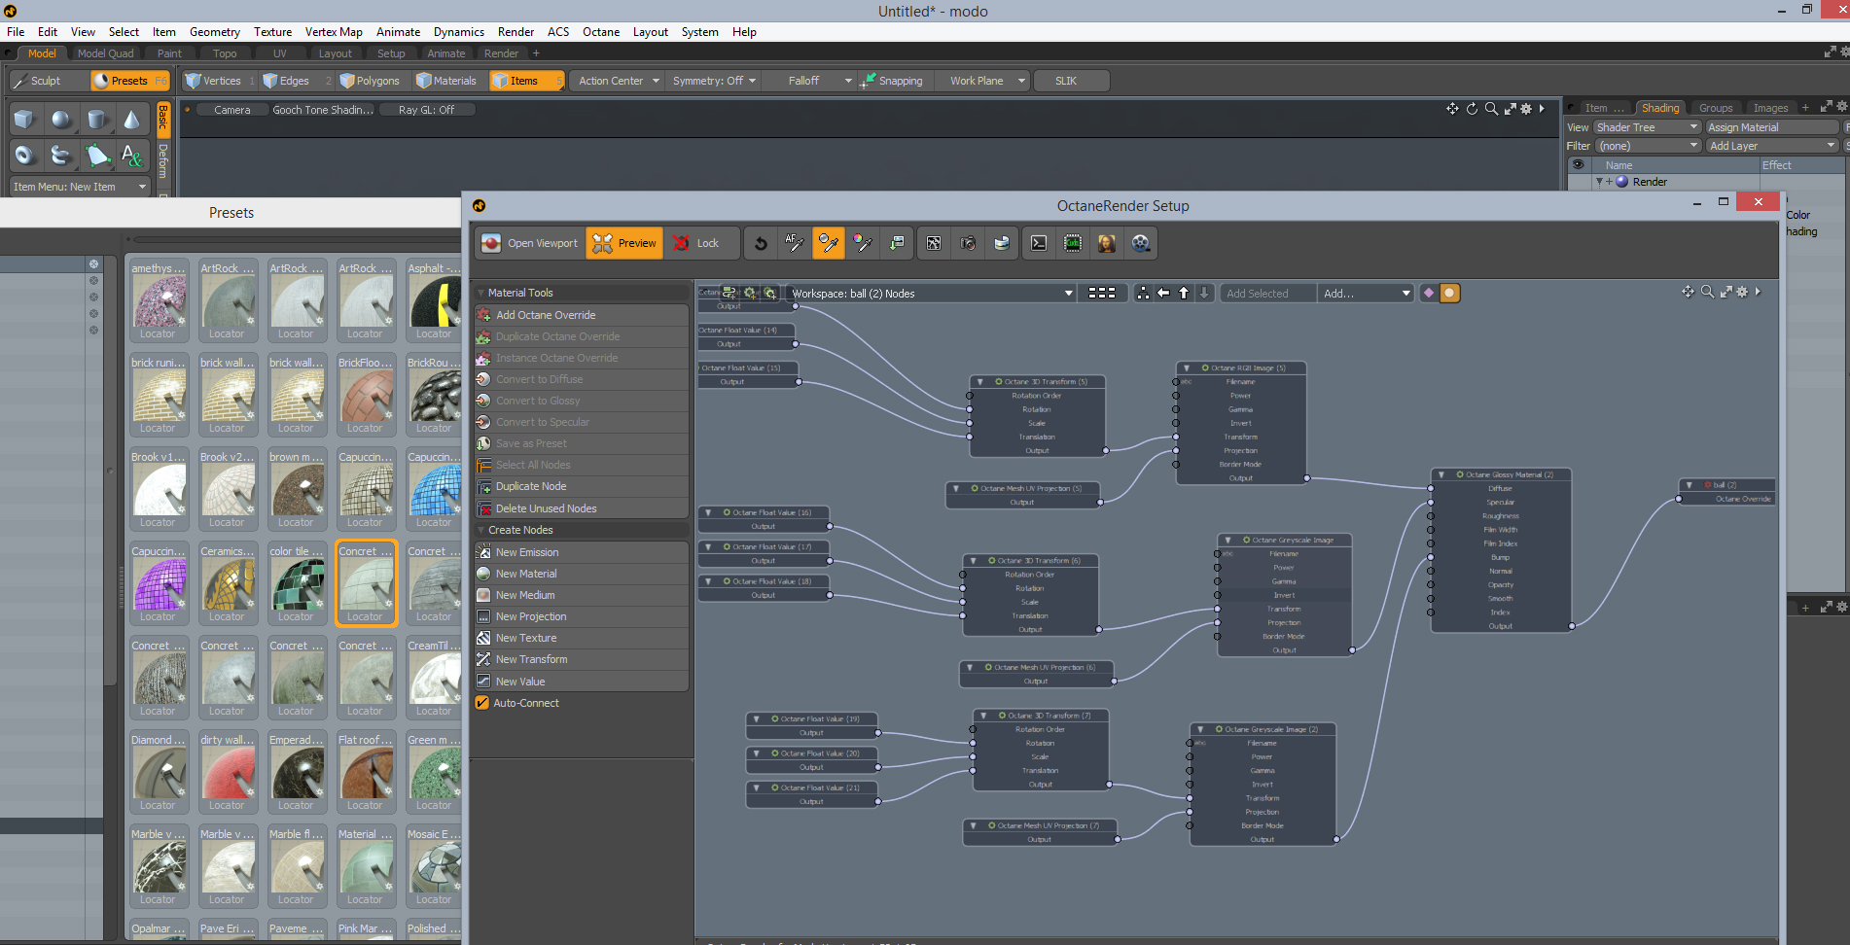Click the GPU chip icon
The height and width of the screenshot is (945, 1850).
pyautogui.click(x=1073, y=243)
